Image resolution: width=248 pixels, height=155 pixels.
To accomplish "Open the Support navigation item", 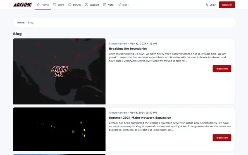I will (92, 5).
